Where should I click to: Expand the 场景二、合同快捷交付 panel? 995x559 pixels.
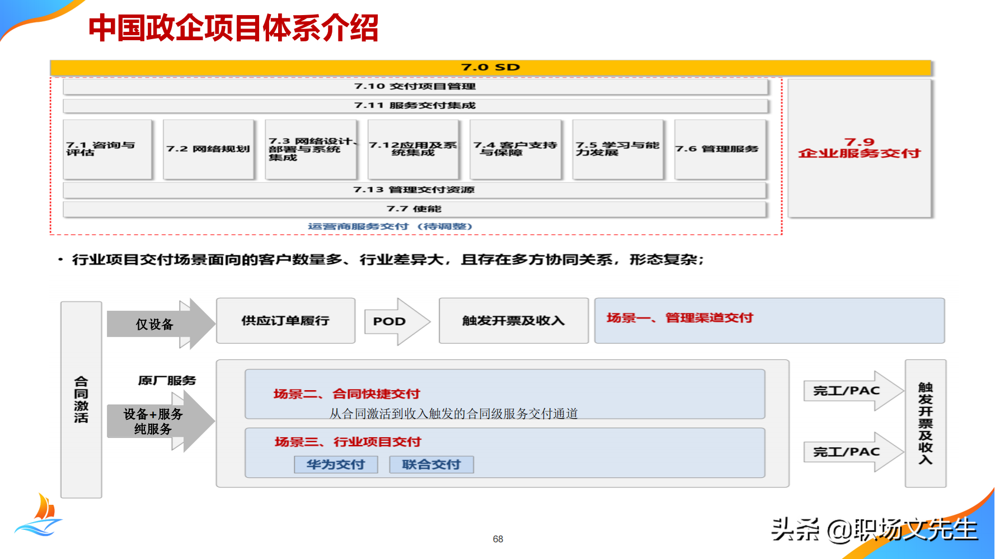(505, 394)
